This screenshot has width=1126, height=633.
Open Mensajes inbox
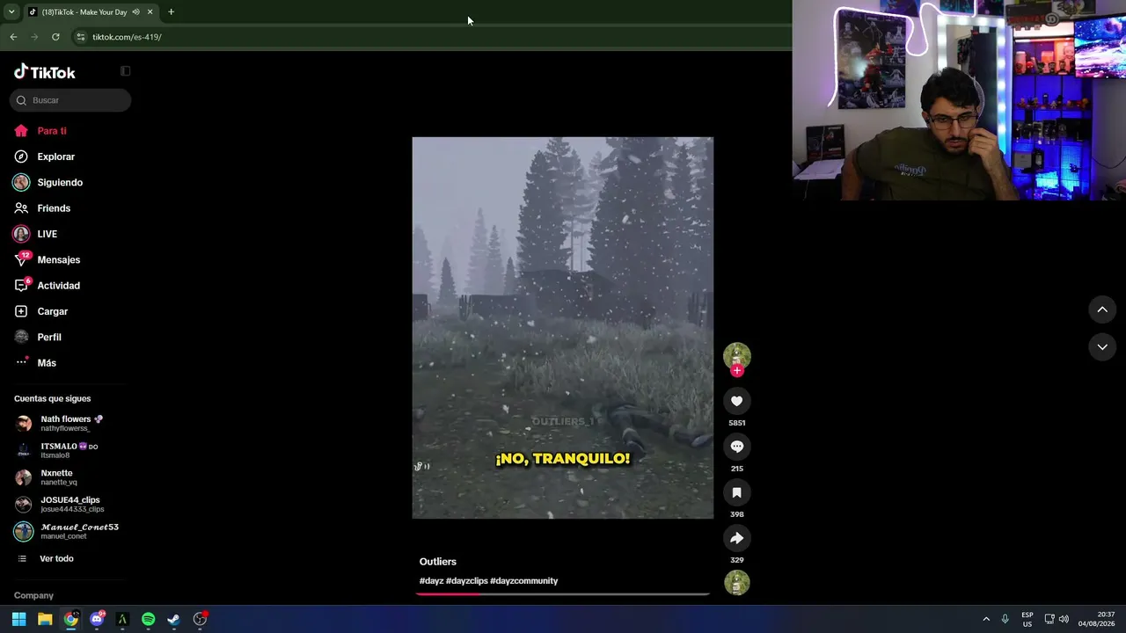point(48,260)
